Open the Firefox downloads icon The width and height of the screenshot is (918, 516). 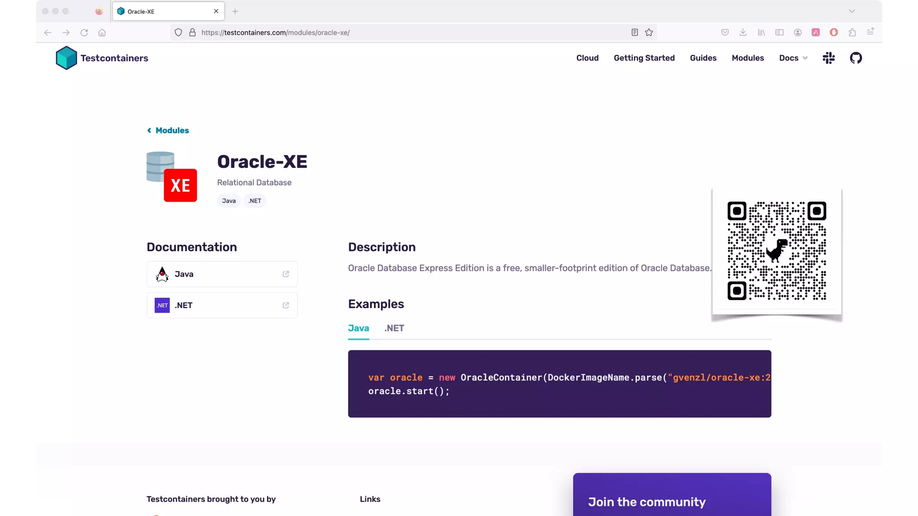click(743, 32)
